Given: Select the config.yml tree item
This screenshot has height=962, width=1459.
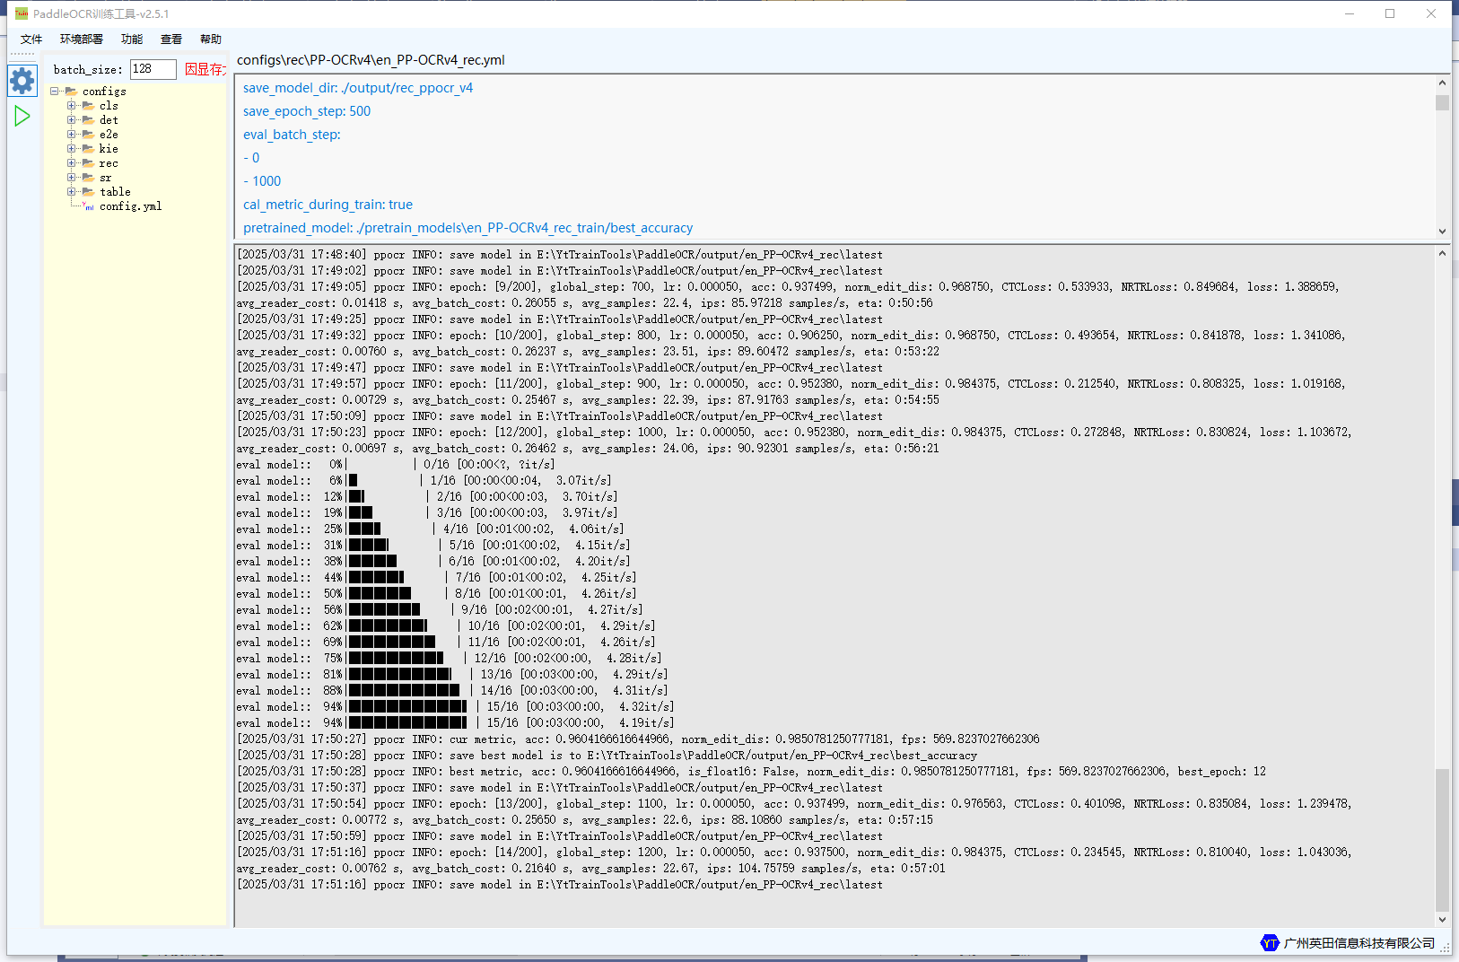Looking at the screenshot, I should (131, 206).
